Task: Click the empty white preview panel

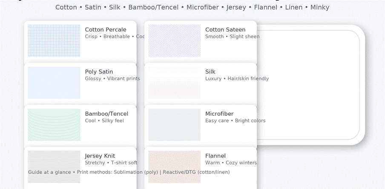Action: point(308,85)
